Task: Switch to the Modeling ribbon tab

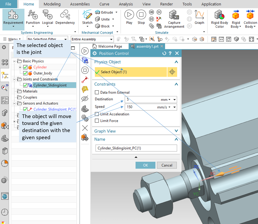Action: coord(52,4)
